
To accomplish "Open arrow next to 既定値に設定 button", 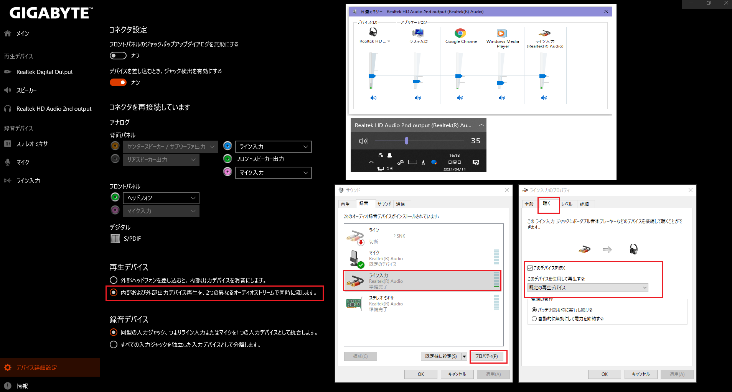I will [x=464, y=356].
